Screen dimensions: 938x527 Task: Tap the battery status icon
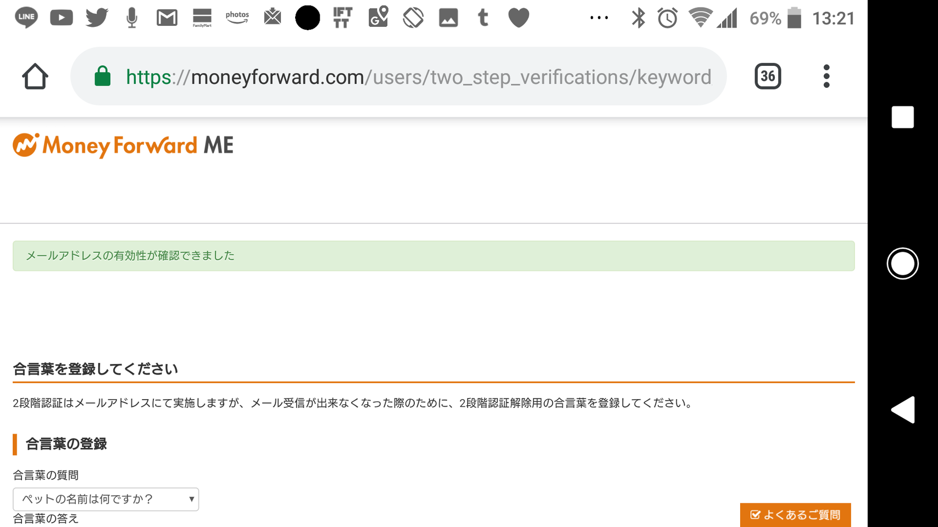click(x=794, y=18)
